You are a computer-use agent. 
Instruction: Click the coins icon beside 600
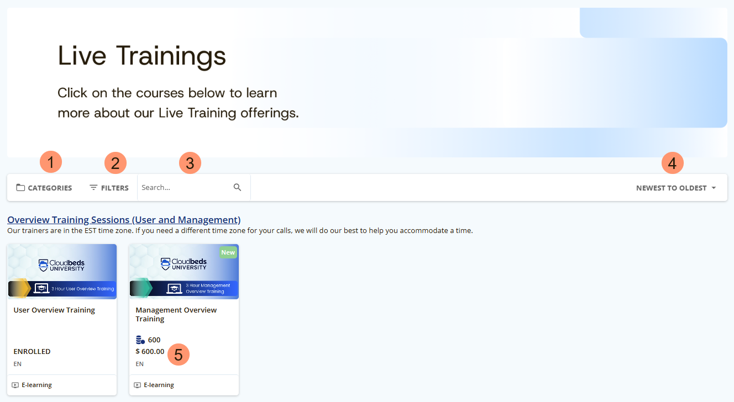140,340
